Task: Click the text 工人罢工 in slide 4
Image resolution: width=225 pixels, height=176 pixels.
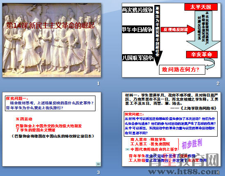Action: (x=139, y=144)
